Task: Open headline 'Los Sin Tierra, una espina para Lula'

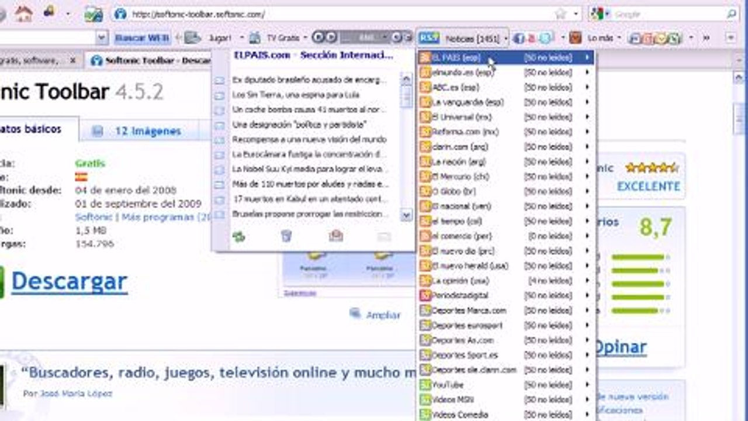Action: coord(296,95)
